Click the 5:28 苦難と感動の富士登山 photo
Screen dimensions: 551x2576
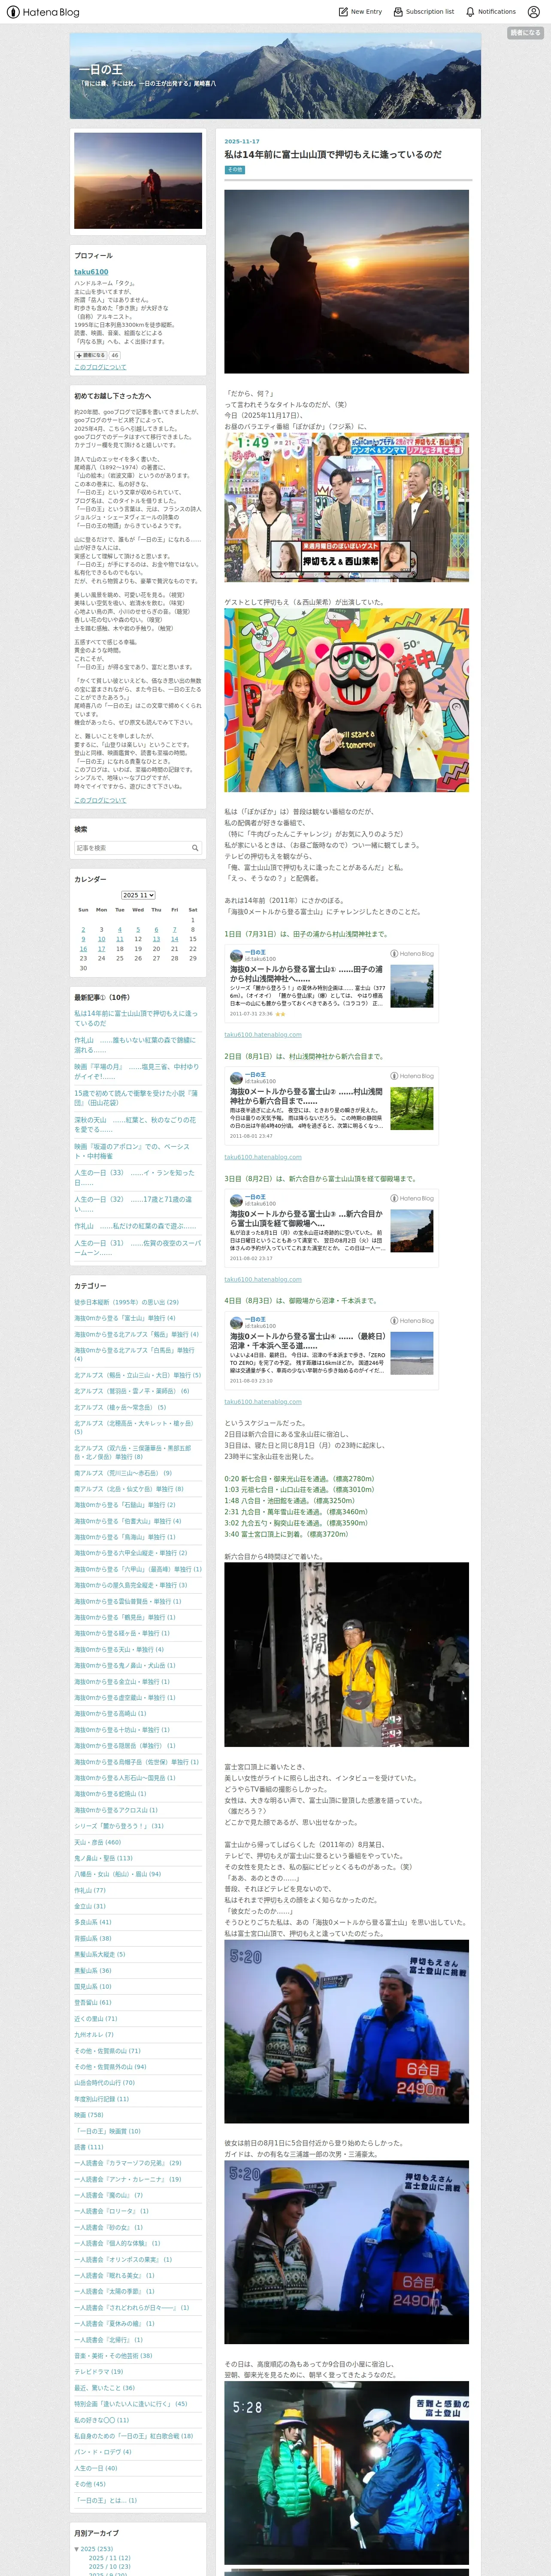click(346, 2474)
